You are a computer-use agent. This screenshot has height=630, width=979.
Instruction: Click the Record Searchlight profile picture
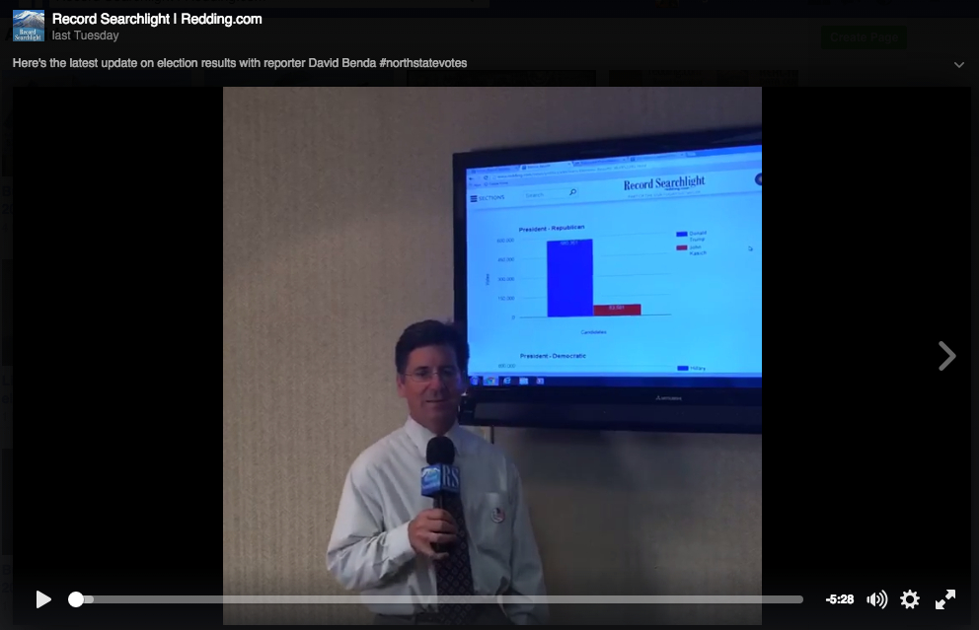[x=29, y=27]
